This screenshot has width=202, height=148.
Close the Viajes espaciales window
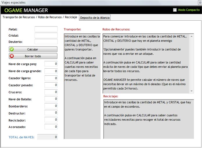200,2
